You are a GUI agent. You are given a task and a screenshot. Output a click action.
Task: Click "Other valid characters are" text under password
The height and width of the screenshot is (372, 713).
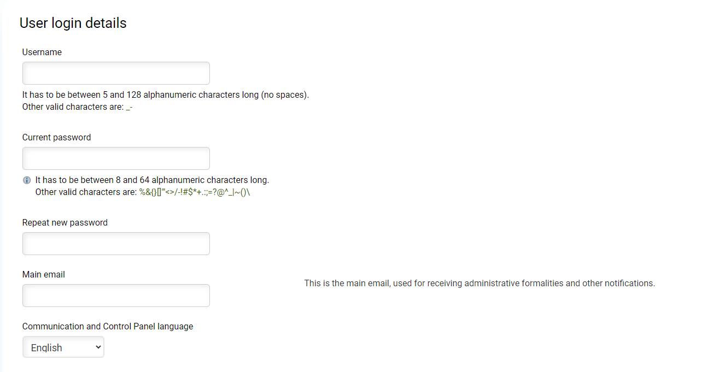tap(86, 192)
